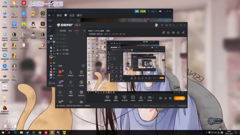Screen dimensions: 240x135
Task: Open streaming settings gear beside 关闭直播
Action: point(170,98)
